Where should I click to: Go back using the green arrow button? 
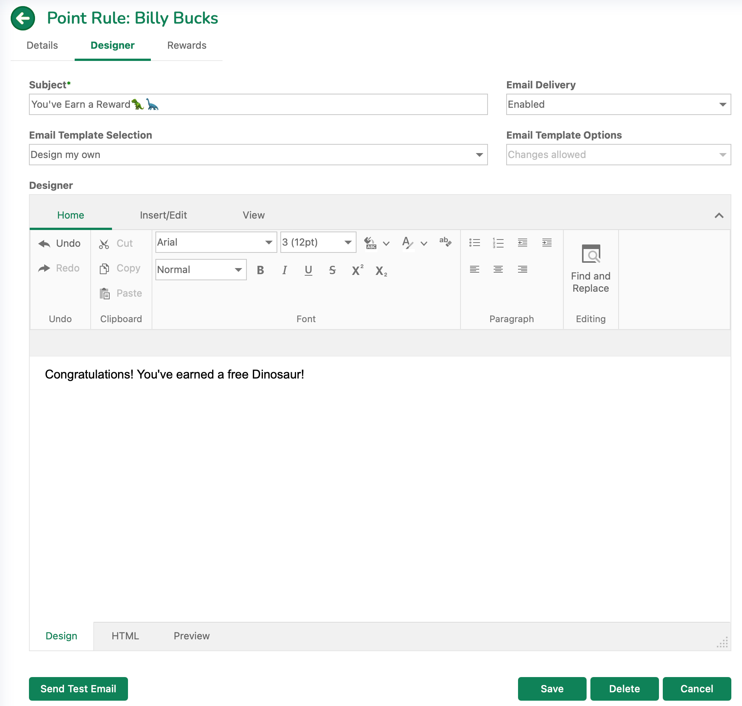pos(23,18)
